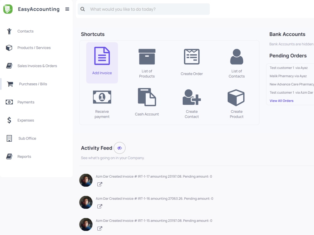Click activity text for Invoice # IRT-1-15
The width and height of the screenshot is (314, 235).
(x=154, y=221)
